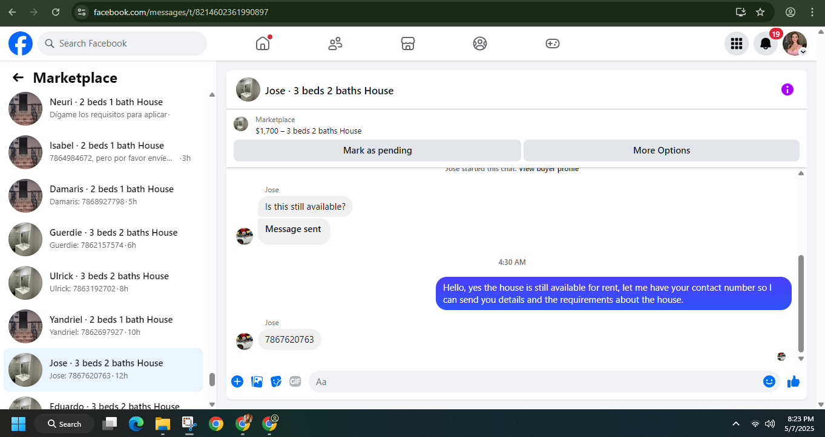Send a thumbs-up like
The image size is (825, 437).
click(x=794, y=381)
